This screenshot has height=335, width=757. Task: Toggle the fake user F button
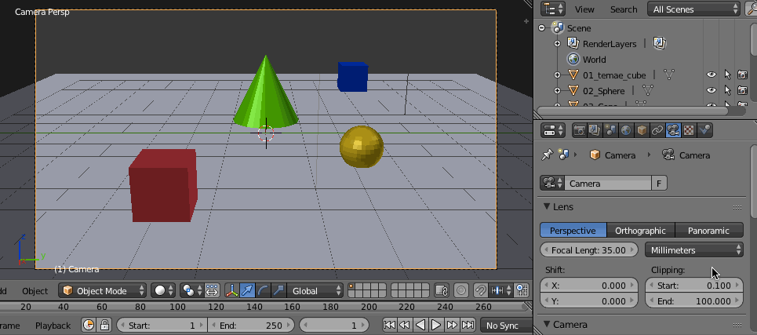pyautogui.click(x=659, y=183)
